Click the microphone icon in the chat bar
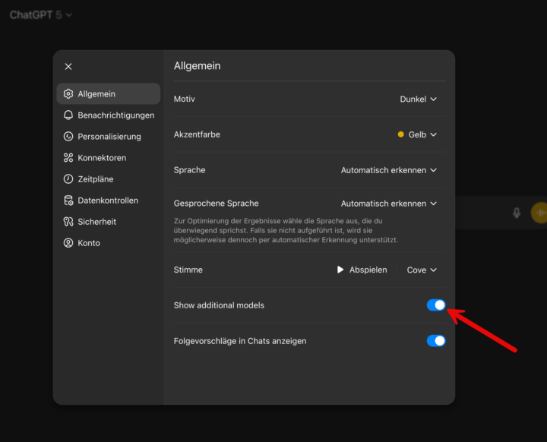 [517, 213]
